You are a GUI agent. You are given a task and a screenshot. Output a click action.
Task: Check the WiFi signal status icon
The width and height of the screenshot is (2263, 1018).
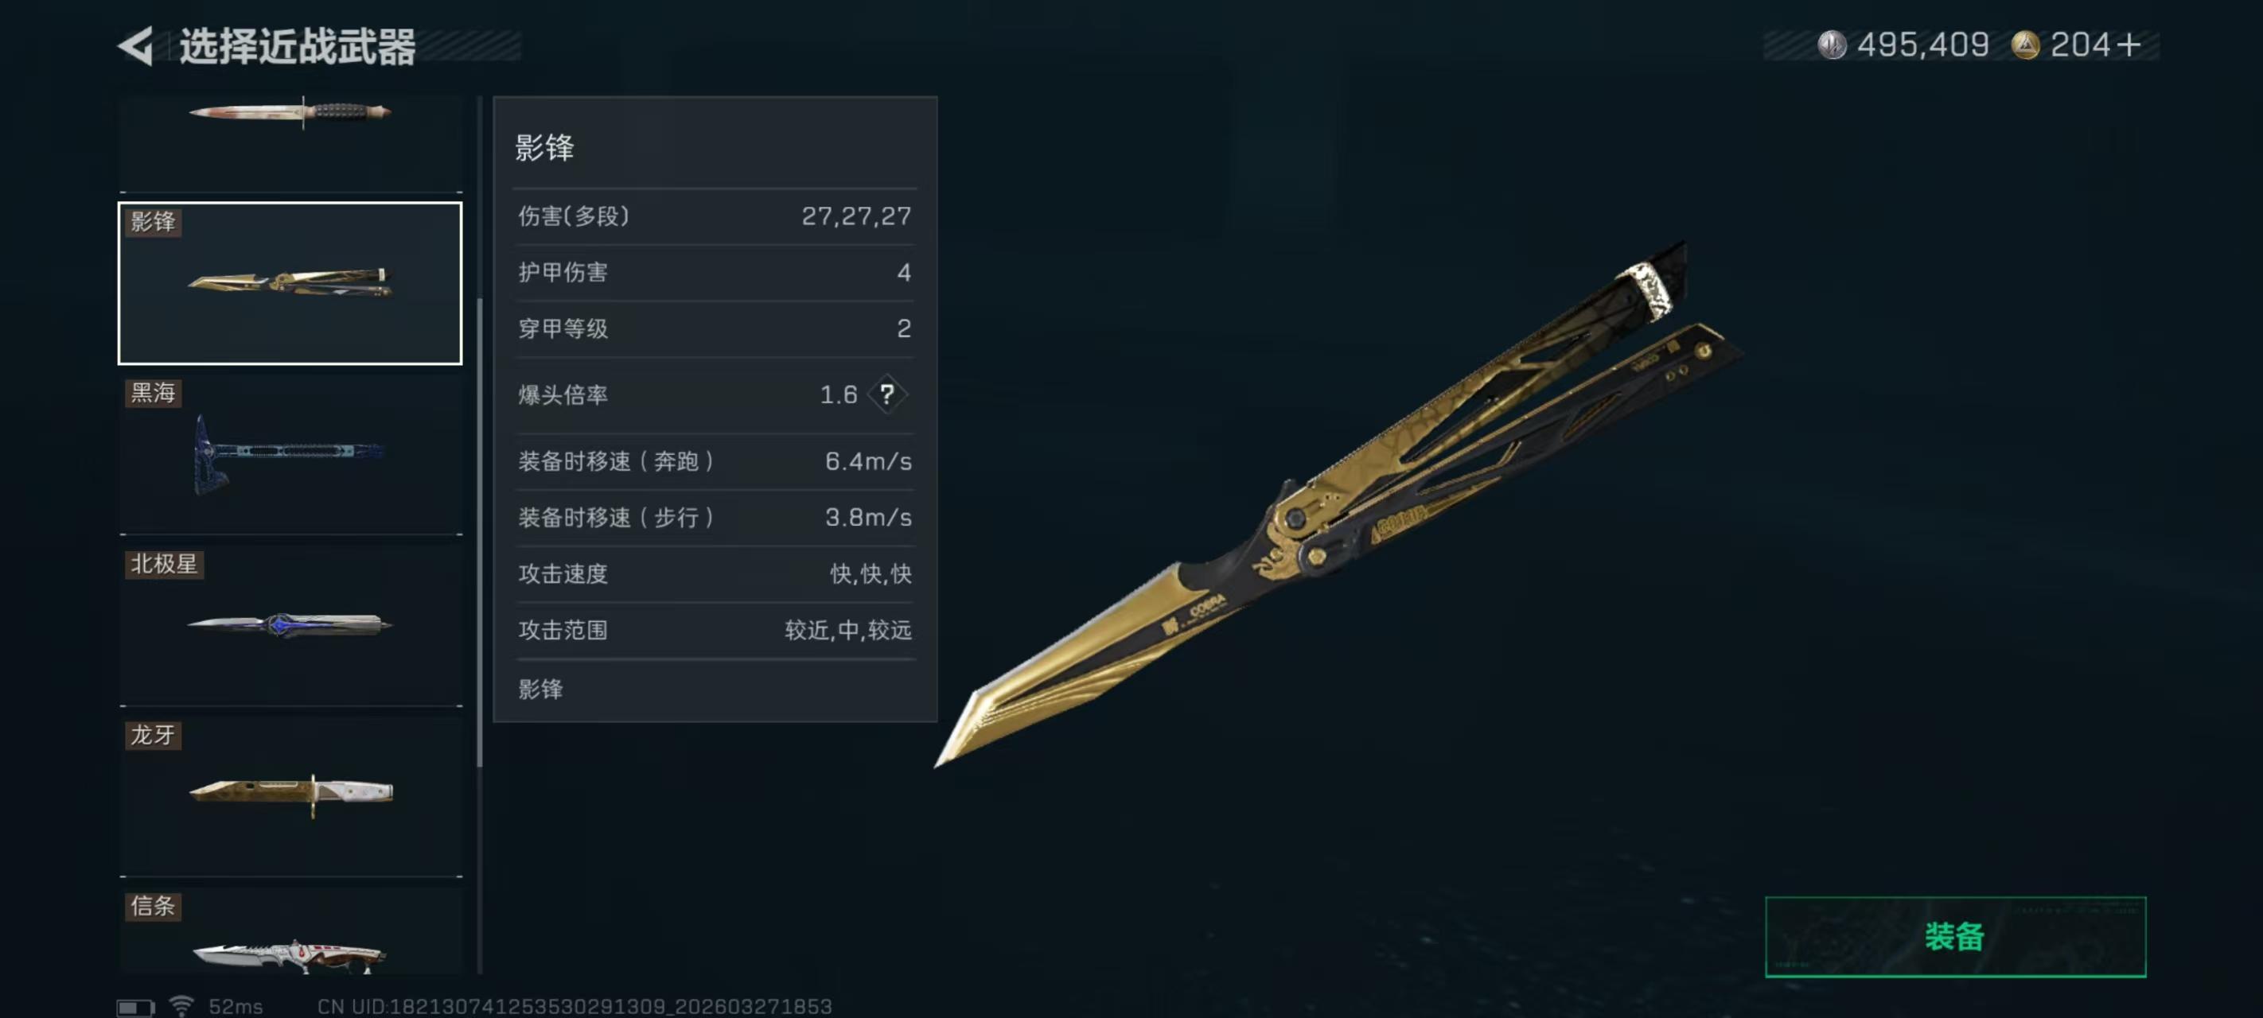pos(182,1006)
